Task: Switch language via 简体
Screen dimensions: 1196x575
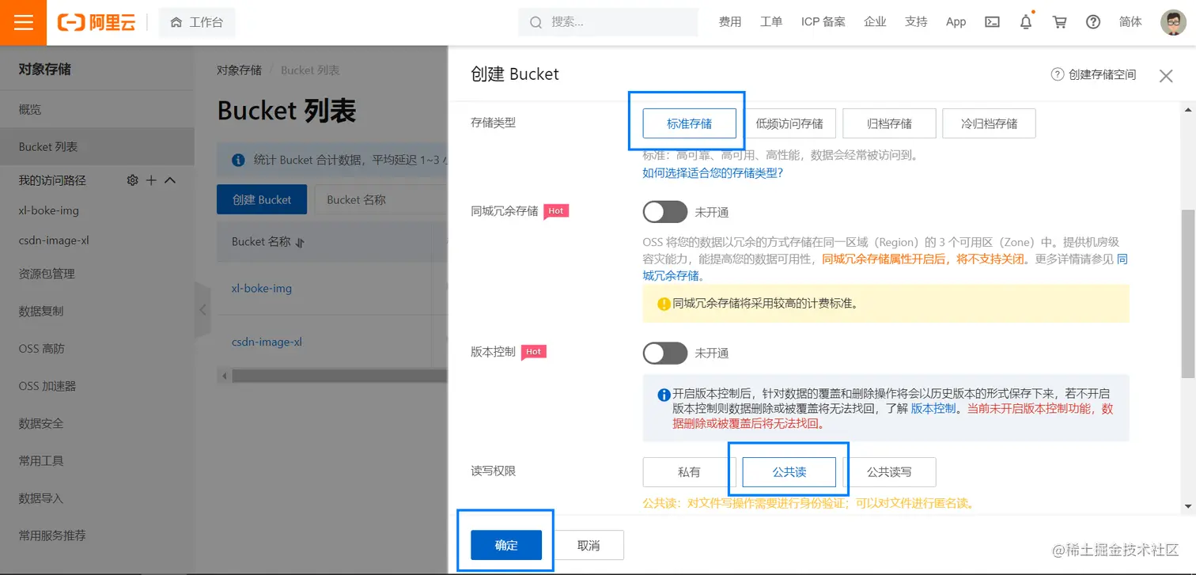Action: 1130,22
